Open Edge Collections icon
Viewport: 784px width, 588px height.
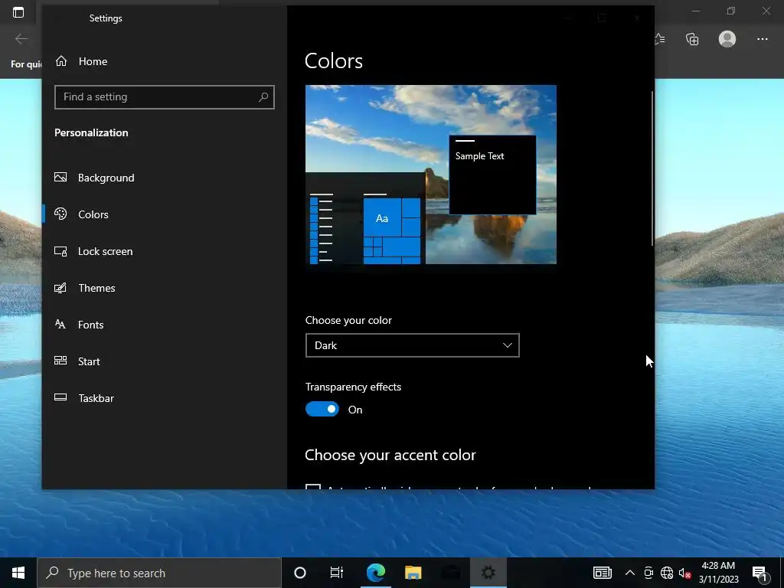click(x=692, y=39)
